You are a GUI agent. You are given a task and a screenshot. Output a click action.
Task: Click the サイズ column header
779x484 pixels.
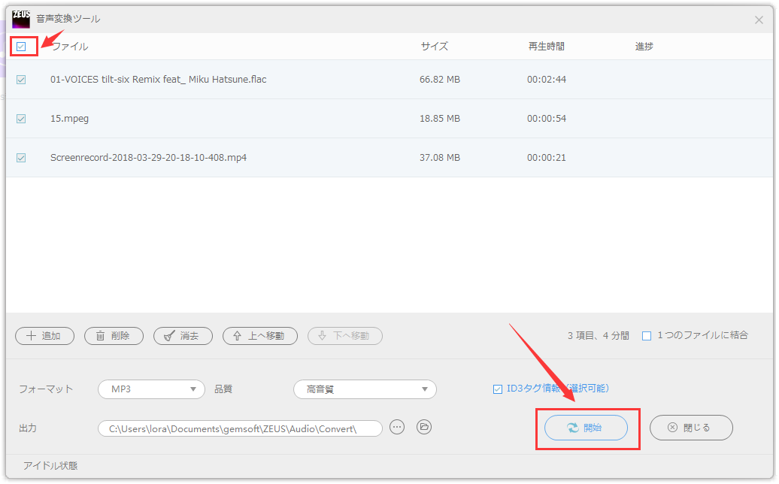(x=435, y=47)
